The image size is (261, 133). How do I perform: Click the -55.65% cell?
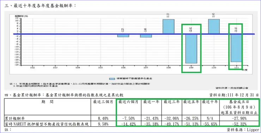pyautogui.click(x=210, y=124)
